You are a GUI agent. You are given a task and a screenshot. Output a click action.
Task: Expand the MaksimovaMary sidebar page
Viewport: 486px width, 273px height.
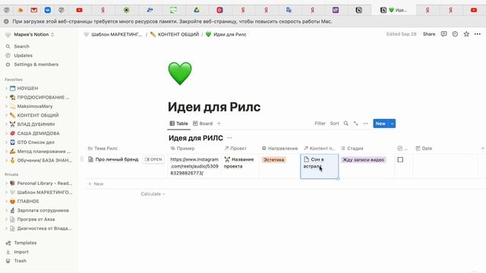click(x=6, y=106)
